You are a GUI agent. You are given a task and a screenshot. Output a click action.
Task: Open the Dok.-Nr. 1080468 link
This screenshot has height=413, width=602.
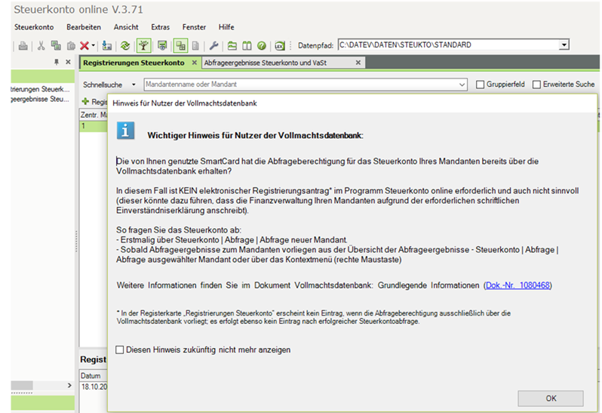[518, 285]
